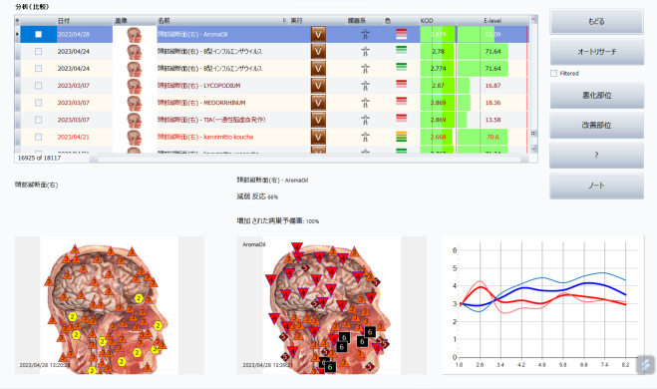Check the TIA row checkbox
Viewport: 657px width, 389px height.
[x=39, y=120]
